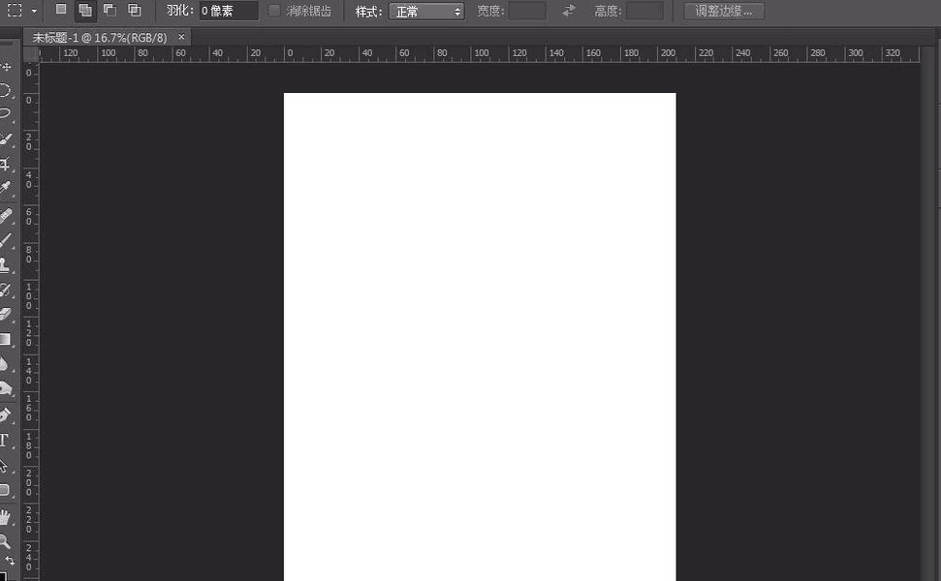941x581 pixels.
Task: Activate the Hand tool
Action: coord(5,517)
